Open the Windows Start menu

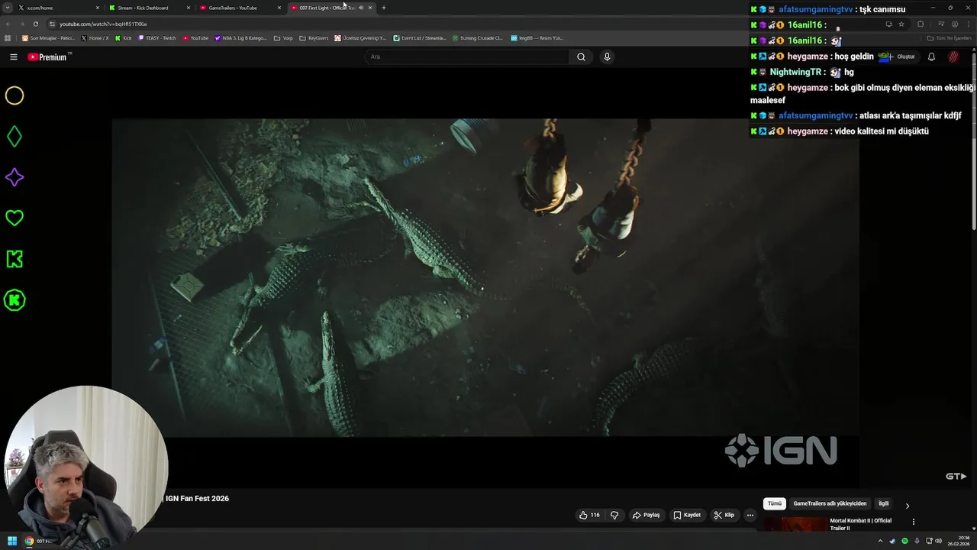pos(12,541)
